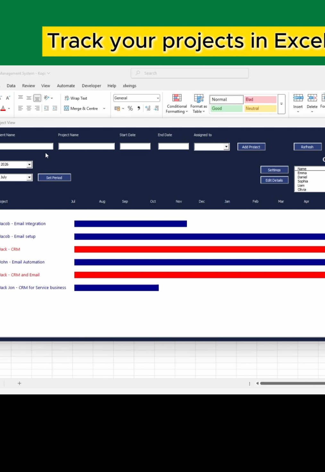
Task: Click the Insert cells icon
Action: tap(298, 98)
